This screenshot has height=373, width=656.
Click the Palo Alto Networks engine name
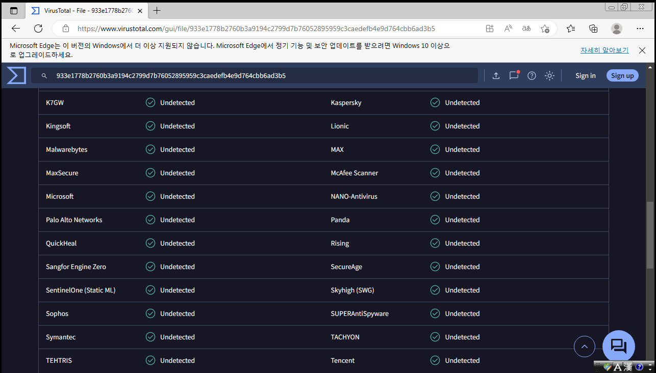click(74, 220)
